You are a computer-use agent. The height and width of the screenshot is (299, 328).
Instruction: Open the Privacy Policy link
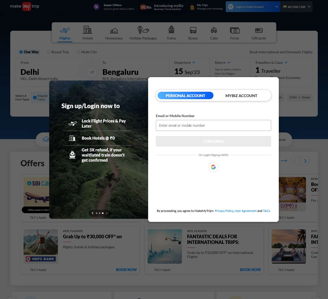point(224,211)
